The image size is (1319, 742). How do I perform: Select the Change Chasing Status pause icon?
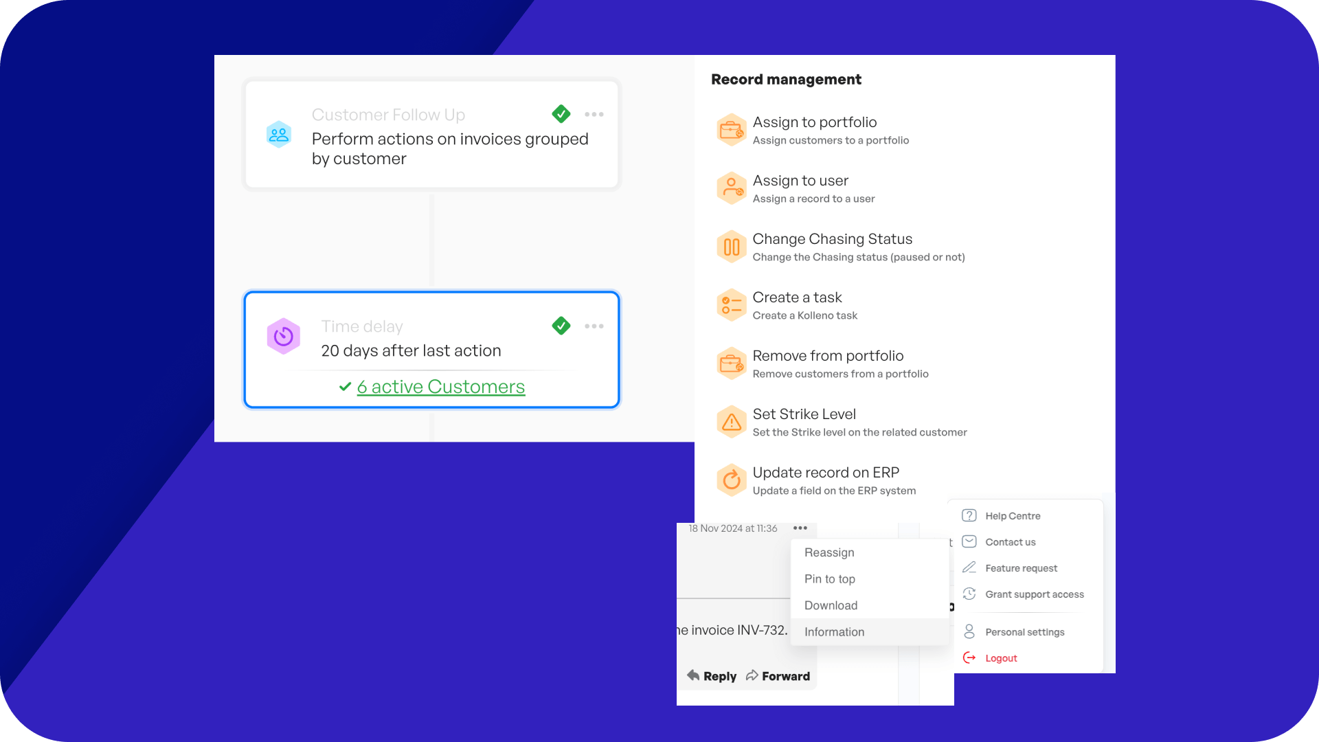pos(732,247)
